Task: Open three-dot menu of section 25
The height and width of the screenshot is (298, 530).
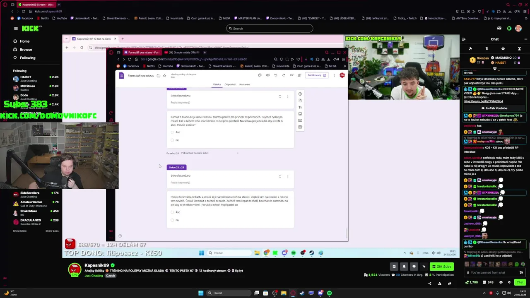Action: [288, 176]
